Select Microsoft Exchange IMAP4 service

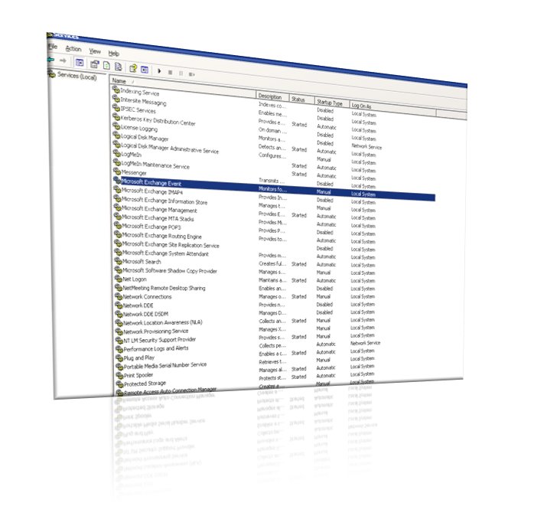(152, 191)
